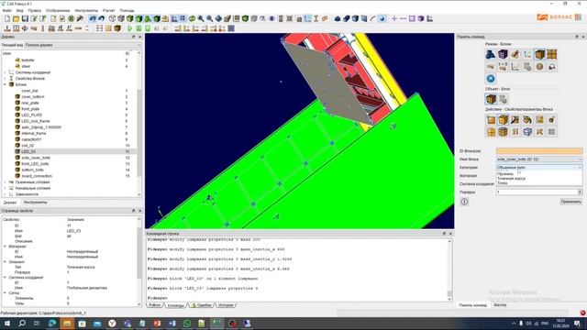Collapse the Блоки tree node
The height and width of the screenshot is (330, 587).
(5, 84)
